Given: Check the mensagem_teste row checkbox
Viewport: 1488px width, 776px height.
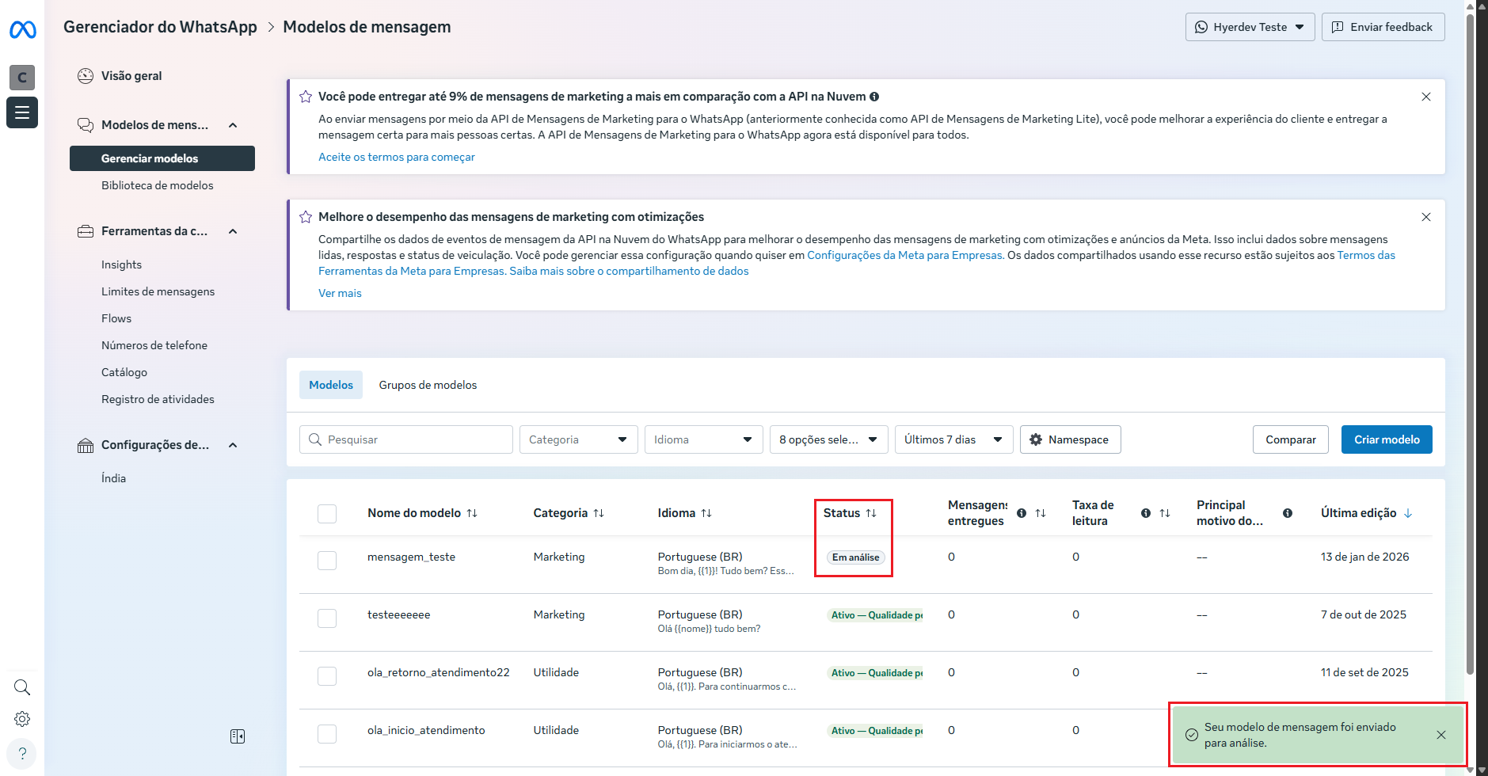Looking at the screenshot, I should point(327,561).
